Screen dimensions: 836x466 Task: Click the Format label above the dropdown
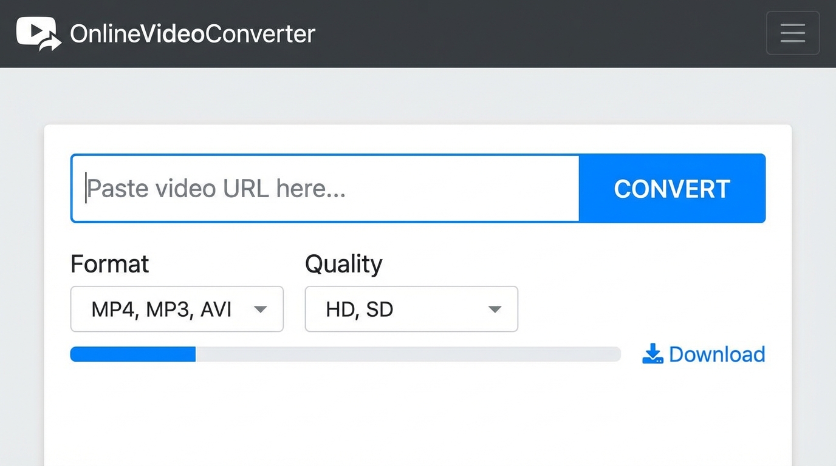[x=109, y=263]
